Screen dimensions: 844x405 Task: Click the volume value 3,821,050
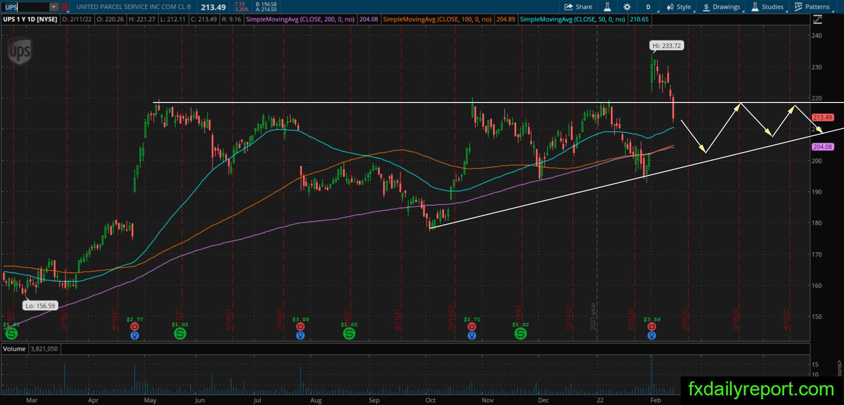point(44,349)
